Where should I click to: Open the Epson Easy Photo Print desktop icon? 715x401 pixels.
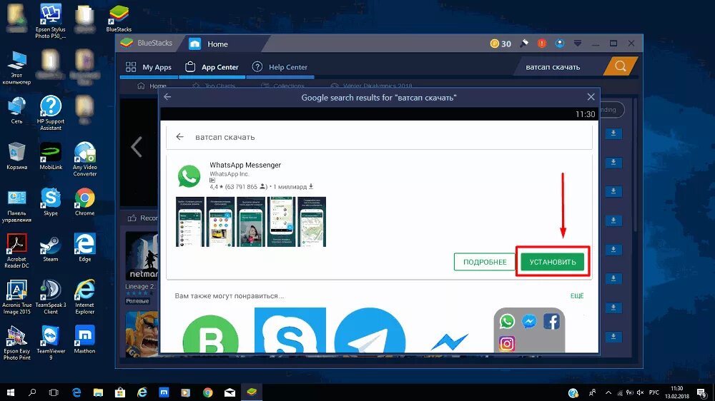tap(17, 342)
